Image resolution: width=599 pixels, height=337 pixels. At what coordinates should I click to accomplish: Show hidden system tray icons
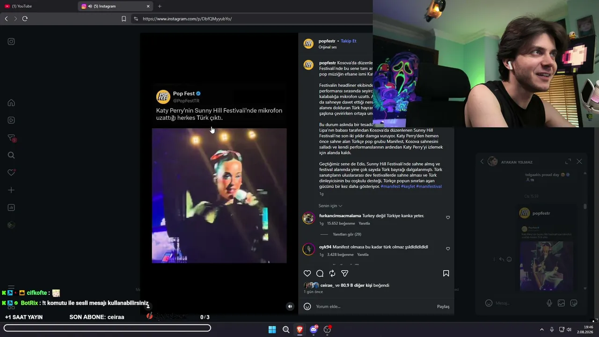click(x=542, y=330)
